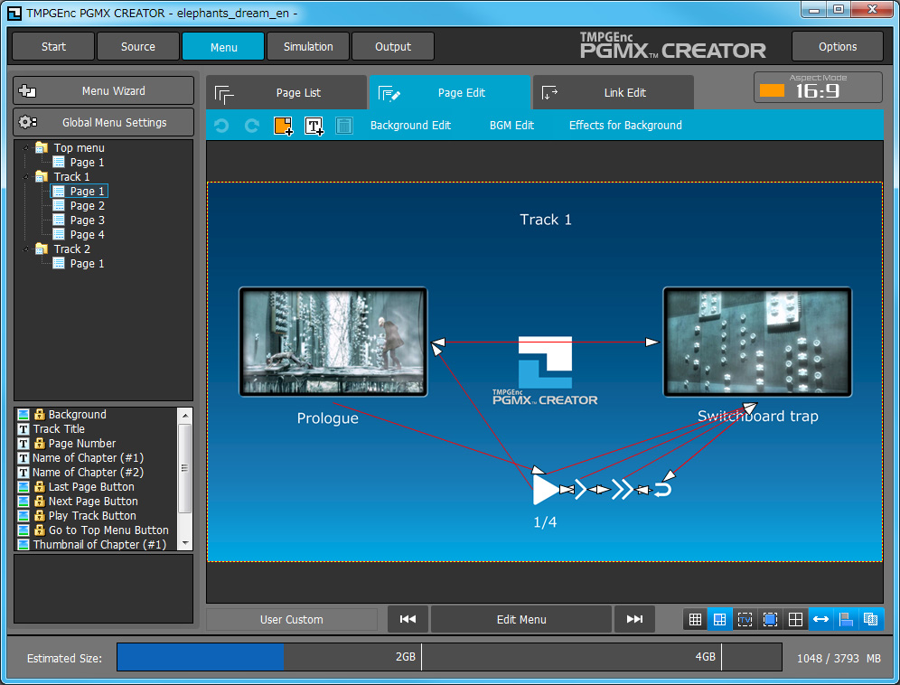Image resolution: width=900 pixels, height=685 pixels.
Task: Click the Edit Menu button
Action: pos(521,620)
